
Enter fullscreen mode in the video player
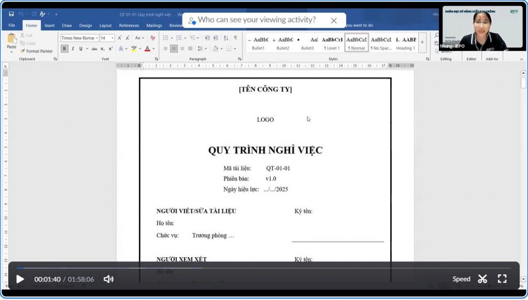pyautogui.click(x=502, y=279)
